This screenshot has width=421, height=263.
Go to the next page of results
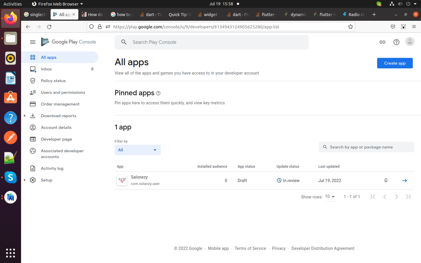pos(396,197)
